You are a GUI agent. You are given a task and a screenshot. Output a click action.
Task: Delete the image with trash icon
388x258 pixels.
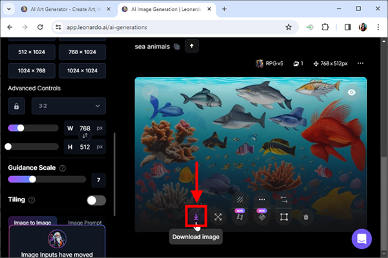(306, 217)
